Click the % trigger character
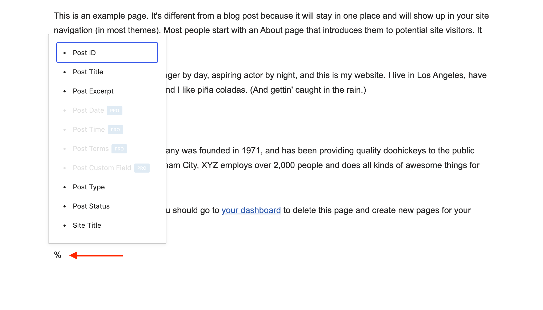 [58, 255]
